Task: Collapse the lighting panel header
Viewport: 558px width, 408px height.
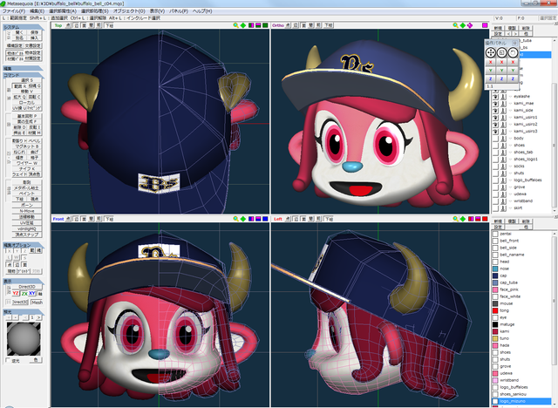Action: 24,311
